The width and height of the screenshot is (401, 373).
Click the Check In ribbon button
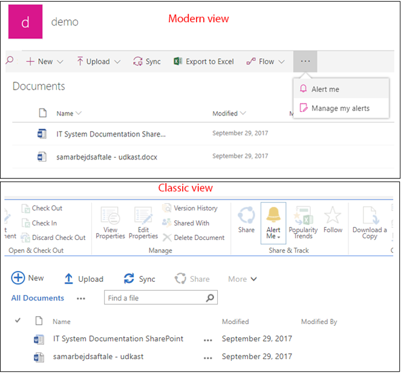click(39, 223)
